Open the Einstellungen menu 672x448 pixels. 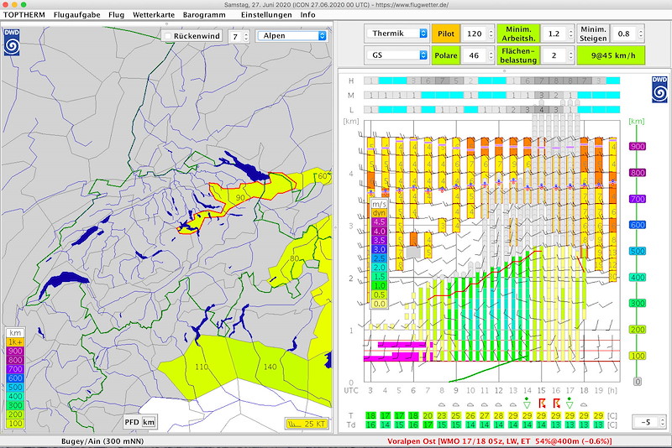click(266, 14)
